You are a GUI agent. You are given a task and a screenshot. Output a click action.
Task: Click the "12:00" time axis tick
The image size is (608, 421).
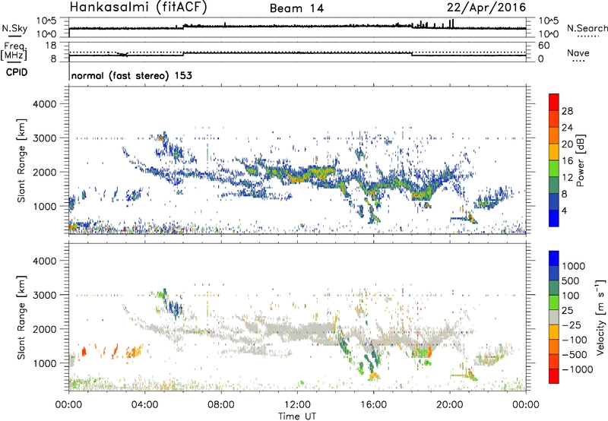297,405
